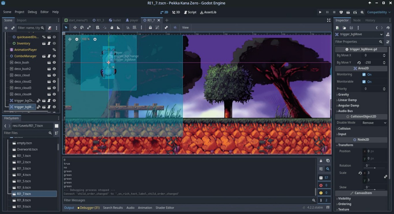Adjust the Rotation slider
Image resolution: width=394 pixels, height=214 pixels.
[375, 168]
